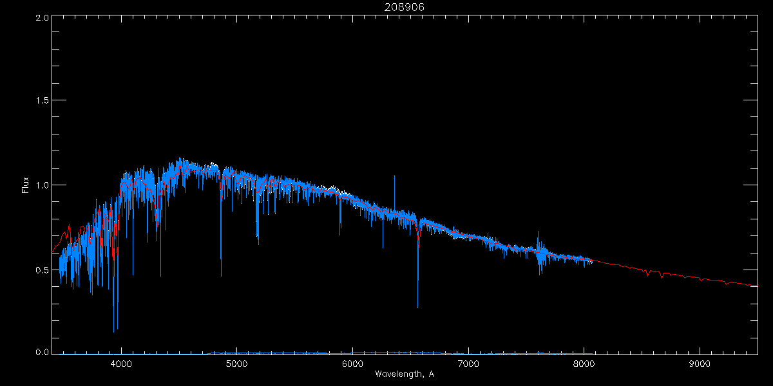The width and height of the screenshot is (773, 386).
Task: Click the 0.0 y-axis tick label
Action: pos(42,352)
